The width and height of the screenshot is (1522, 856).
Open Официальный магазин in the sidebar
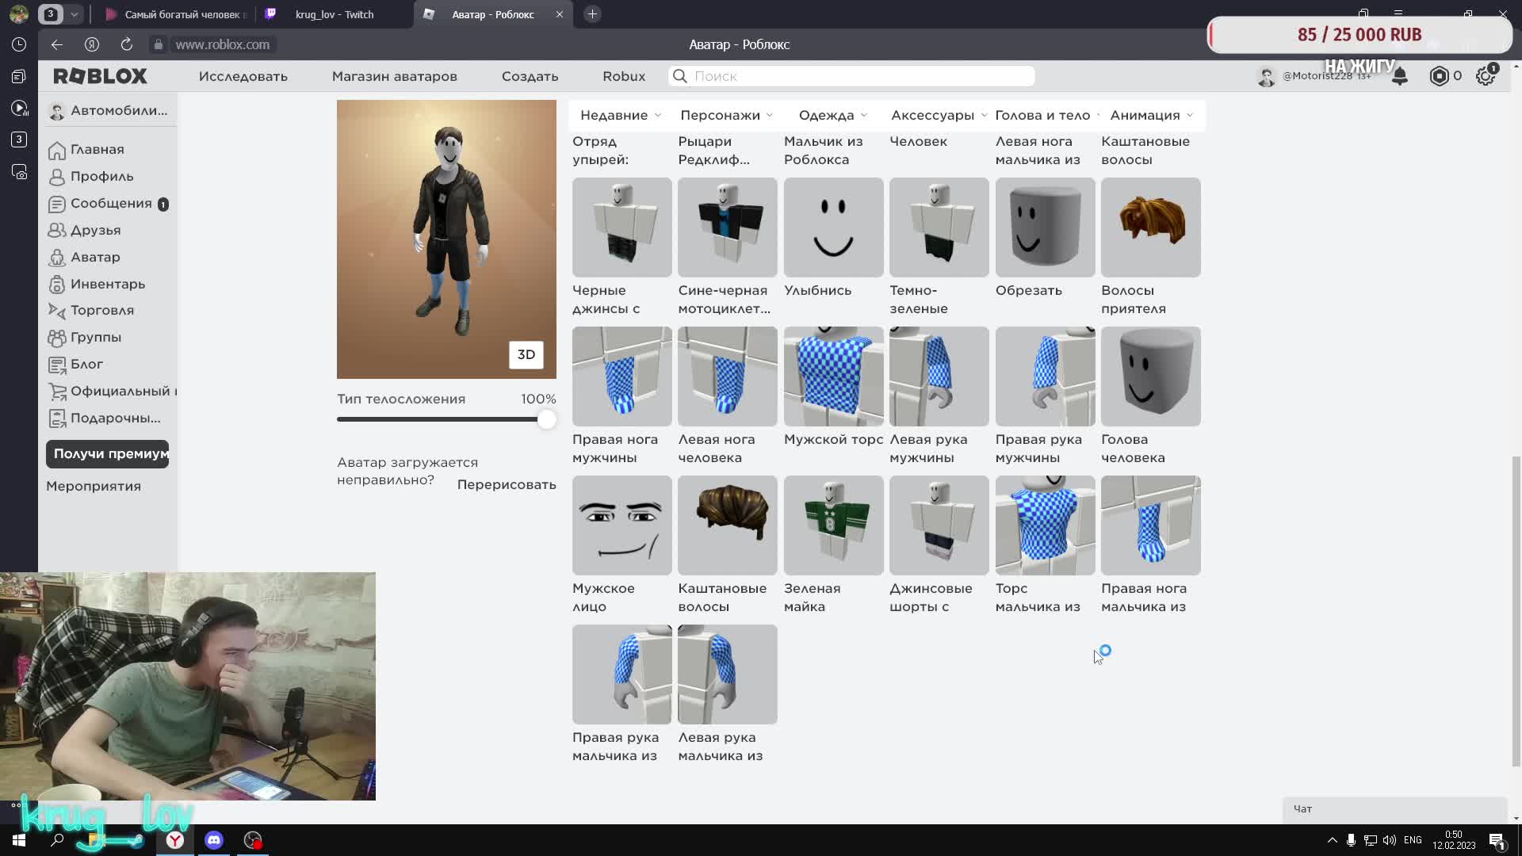[111, 391]
